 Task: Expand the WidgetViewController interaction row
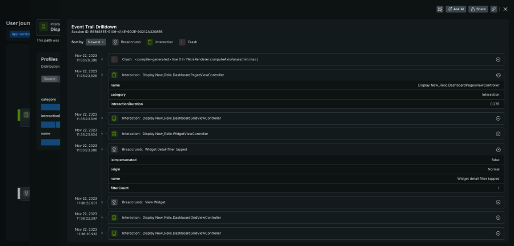pos(498,134)
